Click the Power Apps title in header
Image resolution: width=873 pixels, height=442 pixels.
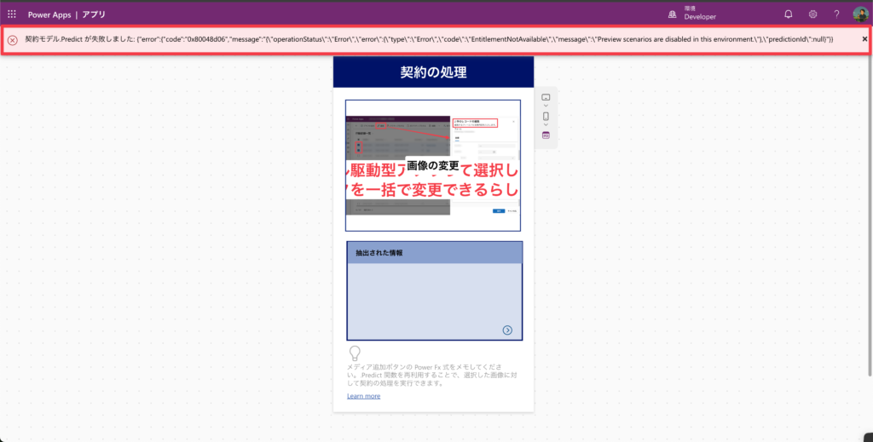pyautogui.click(x=49, y=14)
